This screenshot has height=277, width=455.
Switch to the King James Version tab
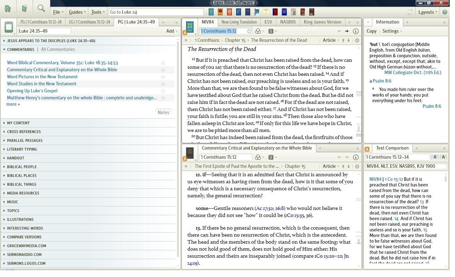click(x=322, y=22)
